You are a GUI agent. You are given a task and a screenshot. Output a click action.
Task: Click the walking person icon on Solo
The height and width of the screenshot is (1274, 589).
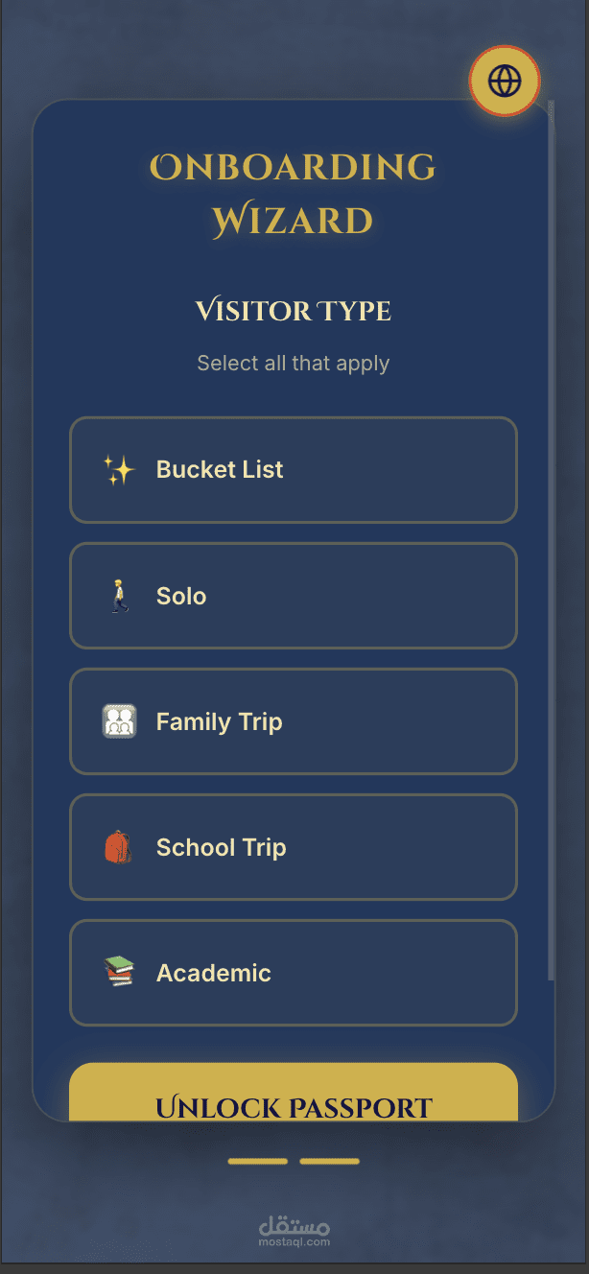(119, 596)
